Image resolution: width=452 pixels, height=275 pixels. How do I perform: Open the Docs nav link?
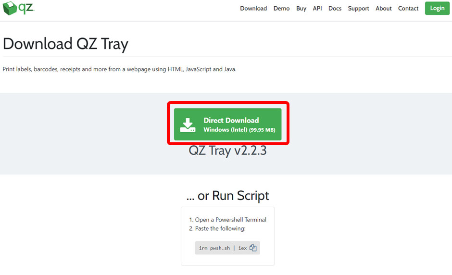[335, 8]
